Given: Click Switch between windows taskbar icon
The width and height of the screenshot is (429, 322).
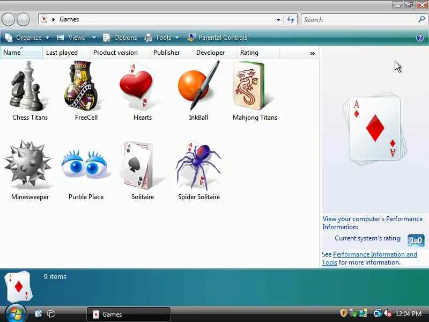Looking at the screenshot, I should [x=51, y=313].
